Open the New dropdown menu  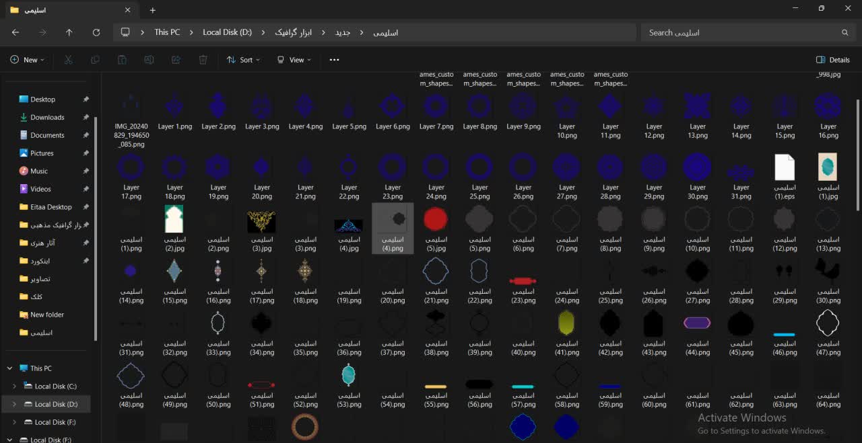[27, 60]
